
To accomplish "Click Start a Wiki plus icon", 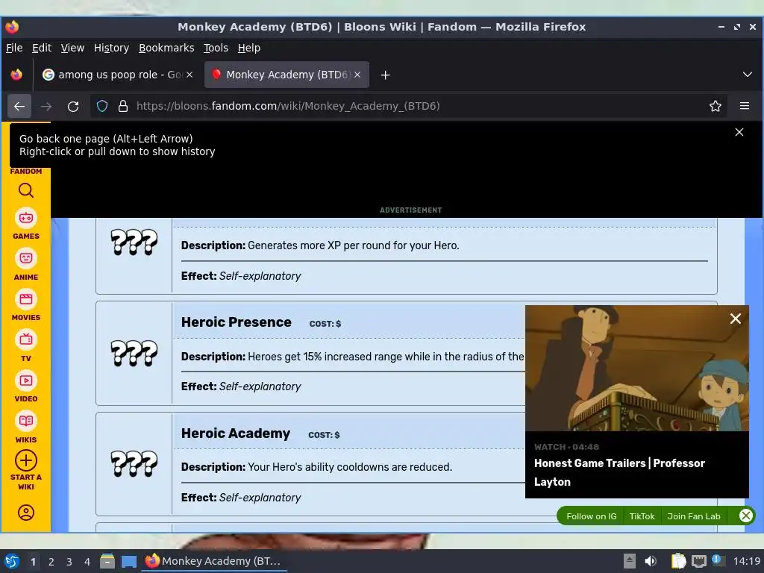I will click(x=26, y=460).
